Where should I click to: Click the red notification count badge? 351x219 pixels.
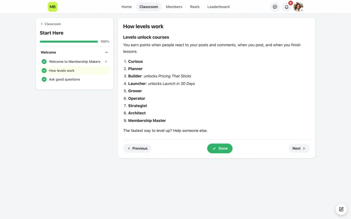pyautogui.click(x=291, y=3)
